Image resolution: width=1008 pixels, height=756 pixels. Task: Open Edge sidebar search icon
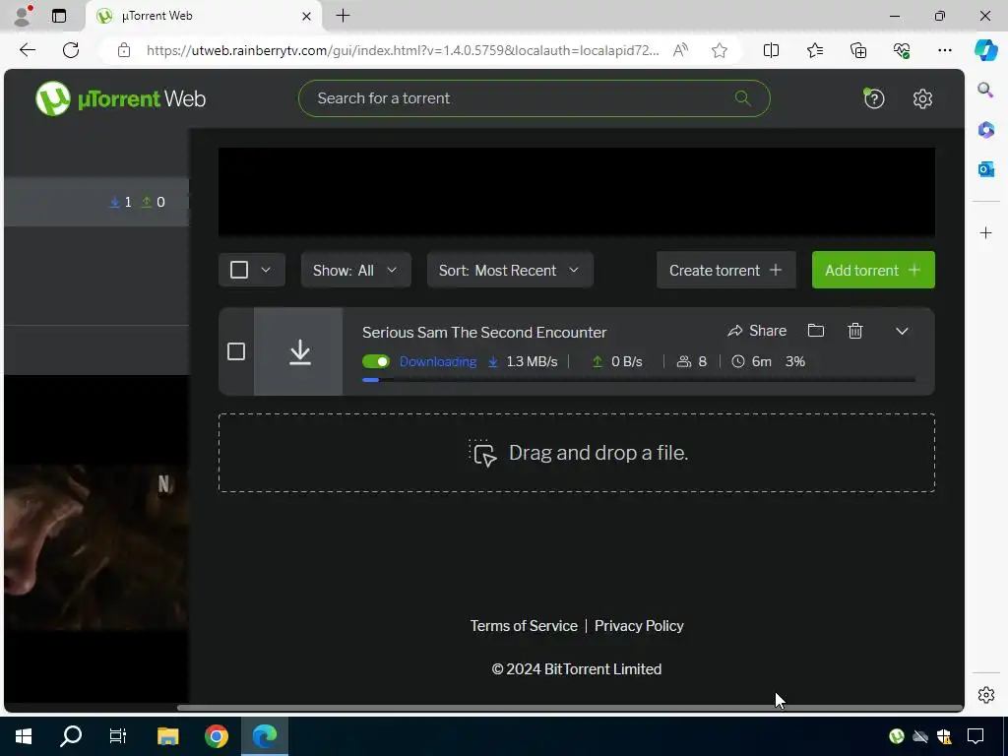pyautogui.click(x=985, y=90)
